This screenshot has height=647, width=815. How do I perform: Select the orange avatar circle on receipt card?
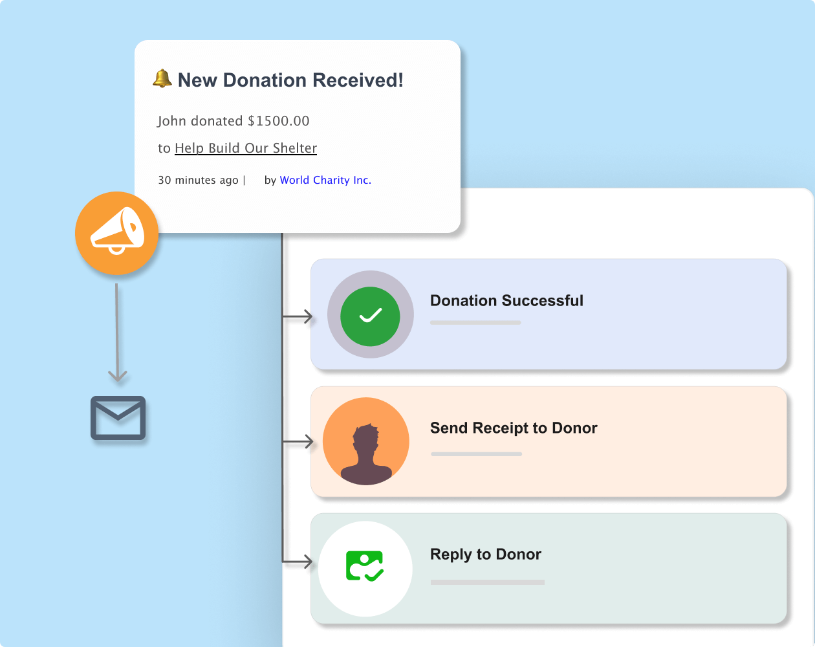pyautogui.click(x=365, y=441)
